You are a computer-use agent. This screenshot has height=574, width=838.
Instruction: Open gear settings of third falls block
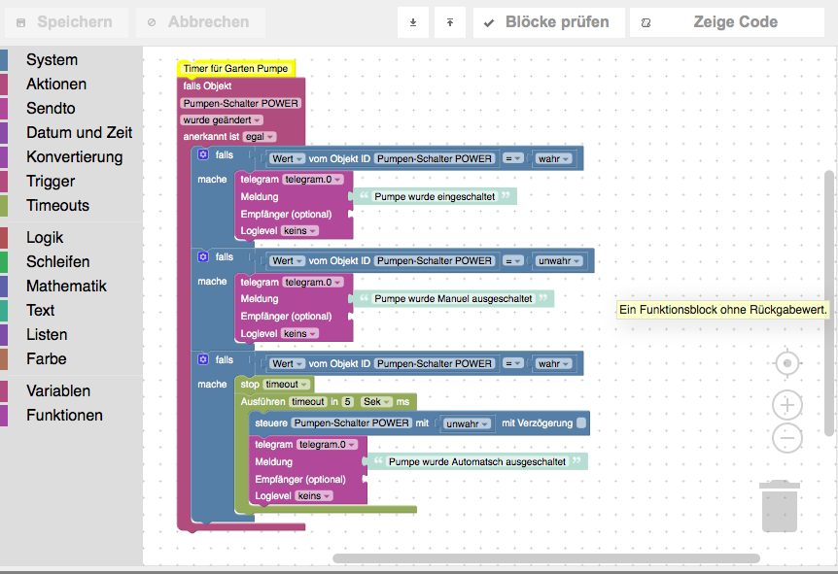[x=203, y=359]
